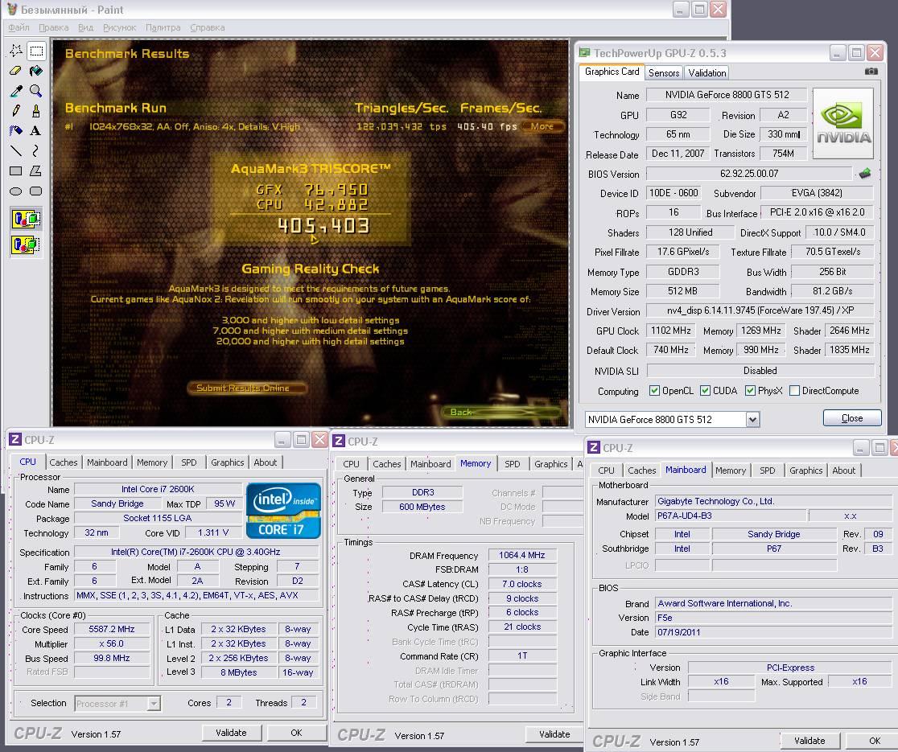898x752 pixels.
Task: Click the Driver Version field in GPU-Z
Action: (760, 310)
